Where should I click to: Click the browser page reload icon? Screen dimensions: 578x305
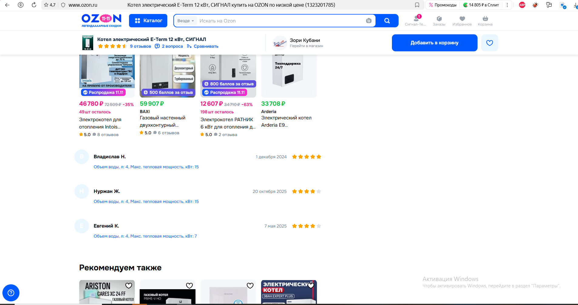(x=34, y=5)
